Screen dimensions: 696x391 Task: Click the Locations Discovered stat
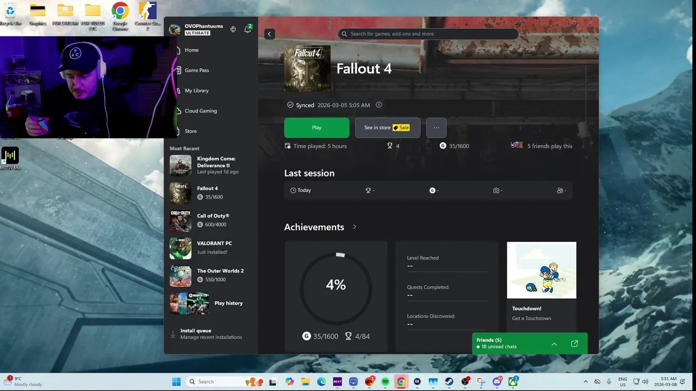click(x=447, y=320)
